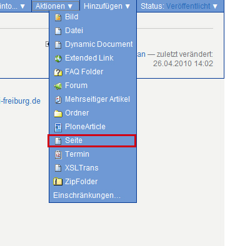Select XSLTrans from the menu
Image resolution: width=225 pixels, height=246 pixels.
93,168
